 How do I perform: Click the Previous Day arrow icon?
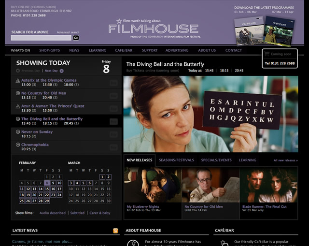[18, 71]
